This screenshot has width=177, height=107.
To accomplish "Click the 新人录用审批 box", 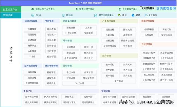I will click(x=50, y=97).
